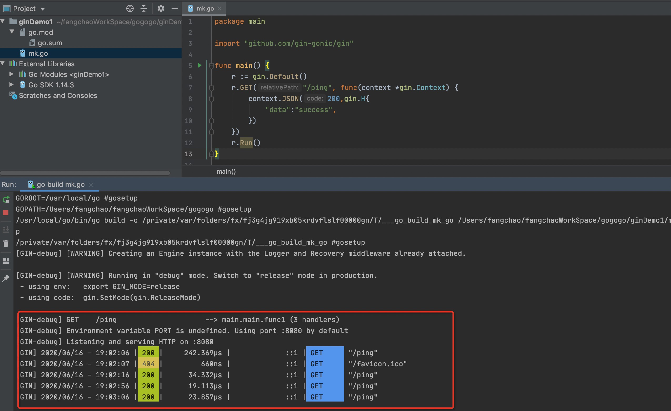Toggle code fold at func main line
The image size is (671, 411).
coord(211,66)
